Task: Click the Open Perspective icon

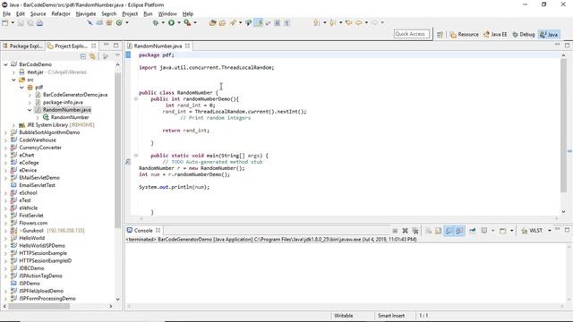Action: pyautogui.click(x=440, y=34)
